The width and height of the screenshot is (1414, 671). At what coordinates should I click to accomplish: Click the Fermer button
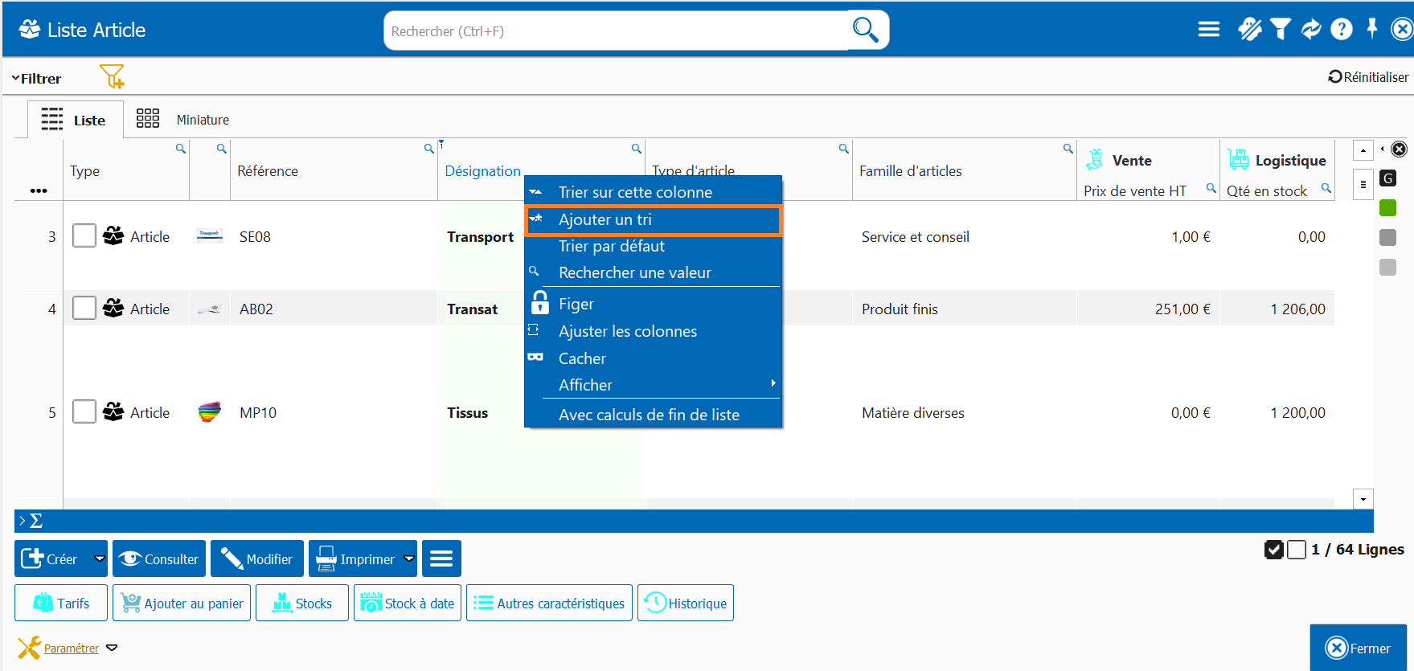[x=1358, y=648]
